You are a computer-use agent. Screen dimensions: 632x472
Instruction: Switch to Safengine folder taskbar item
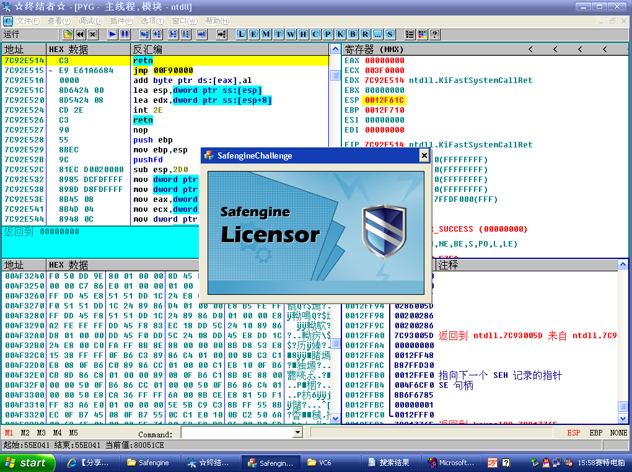coord(150,463)
